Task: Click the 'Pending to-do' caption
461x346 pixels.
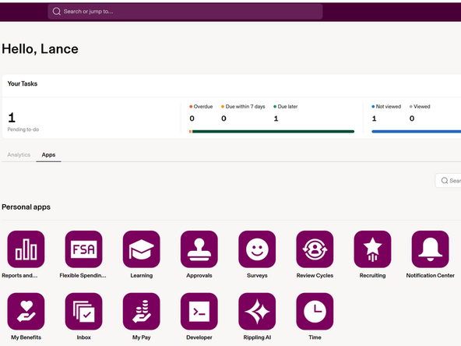Action: coord(23,129)
